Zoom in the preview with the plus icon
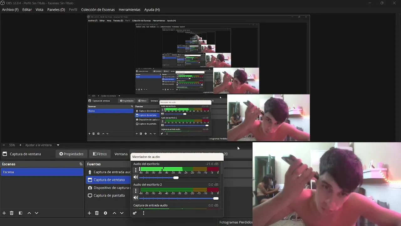 (x=20, y=145)
